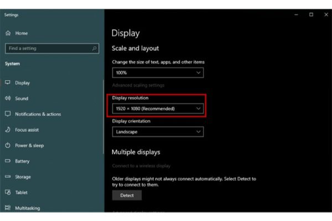332x221 pixels.
Task: Open the Display resolution dropdown
Action: tap(158, 108)
